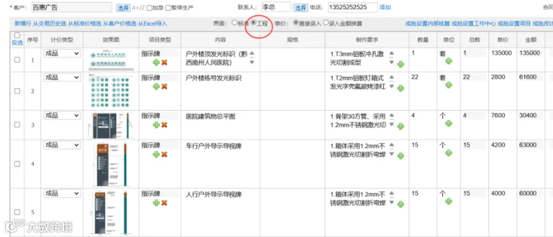This screenshot has height=237, width=553.
Task: Click 从Excel导入 link
Action: tap(152, 23)
